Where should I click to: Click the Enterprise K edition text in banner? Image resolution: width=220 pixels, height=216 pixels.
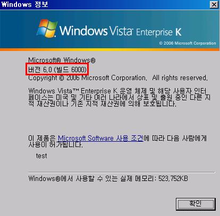click(x=159, y=32)
